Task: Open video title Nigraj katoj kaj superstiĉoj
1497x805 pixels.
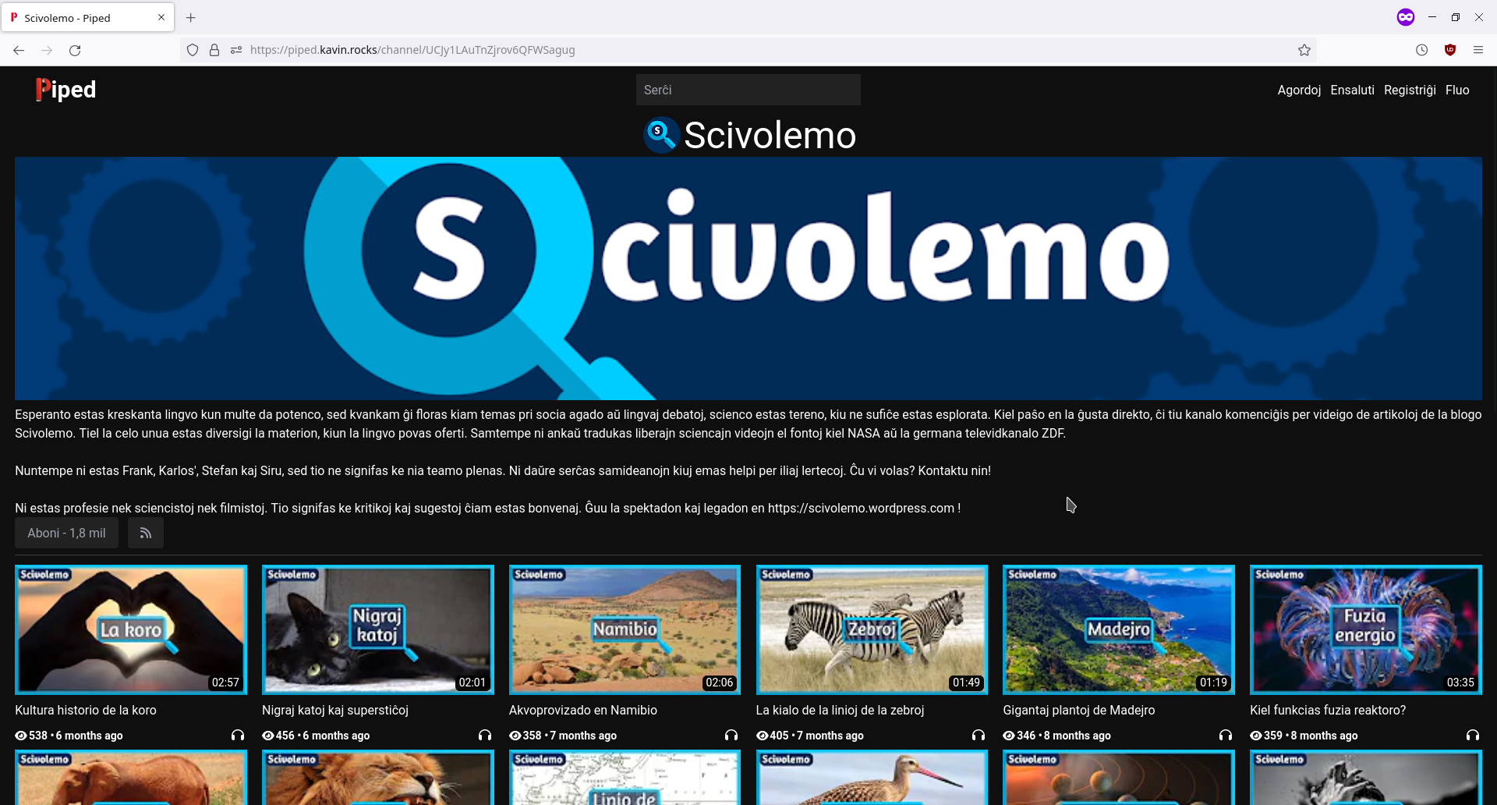Action: [335, 711]
